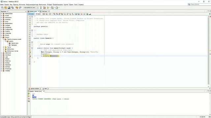Click the New Project toolbar icon
Screen dimensions: 211x118
coord(6,8)
